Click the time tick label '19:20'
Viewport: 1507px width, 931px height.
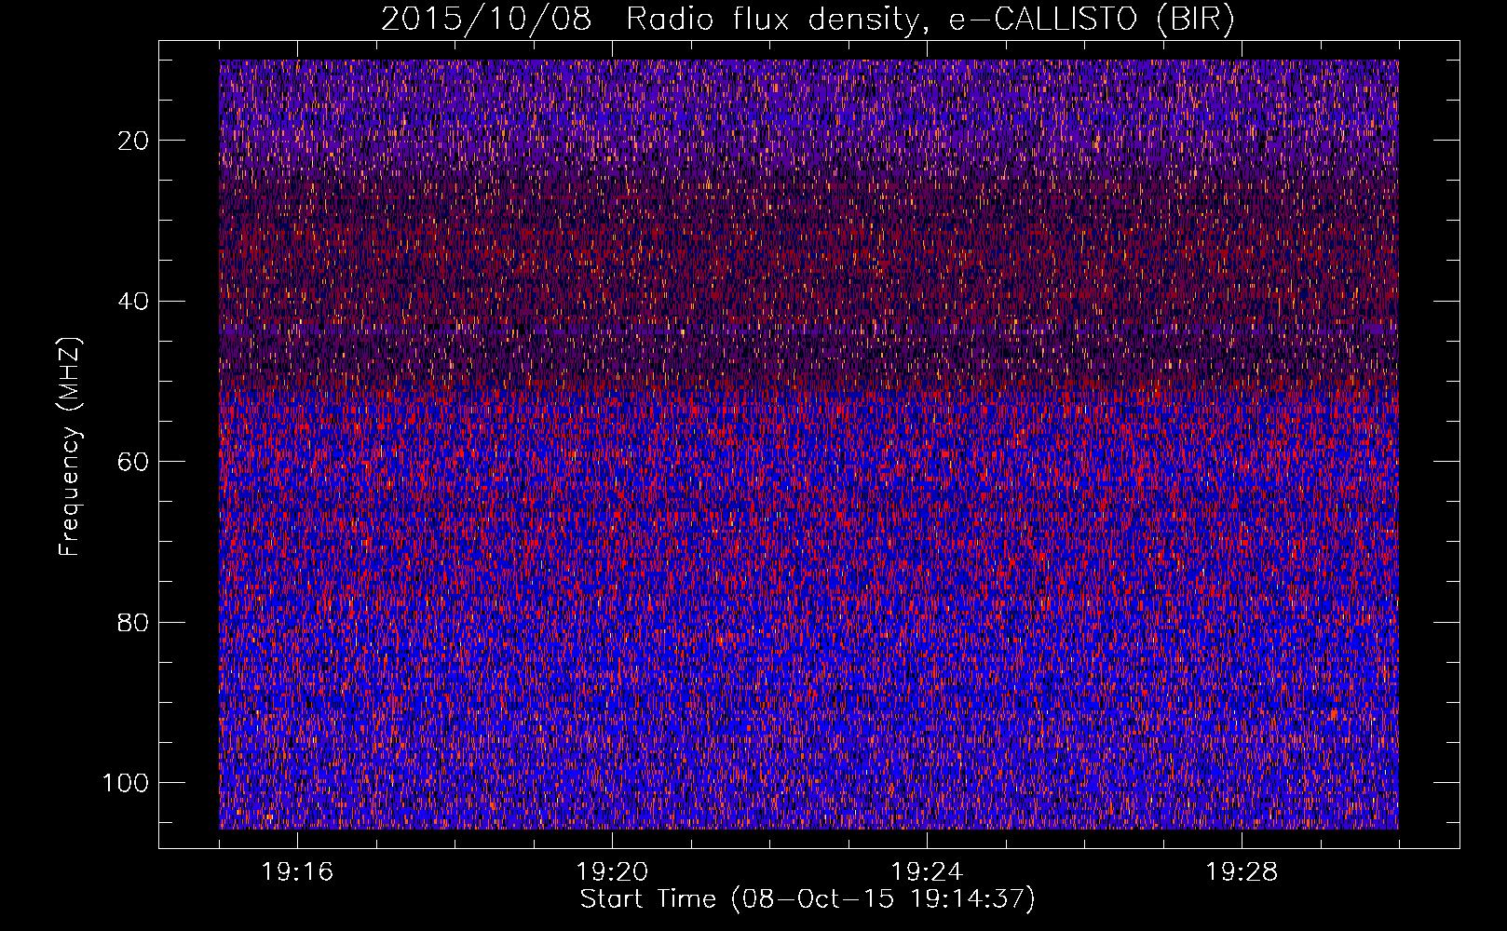click(612, 872)
